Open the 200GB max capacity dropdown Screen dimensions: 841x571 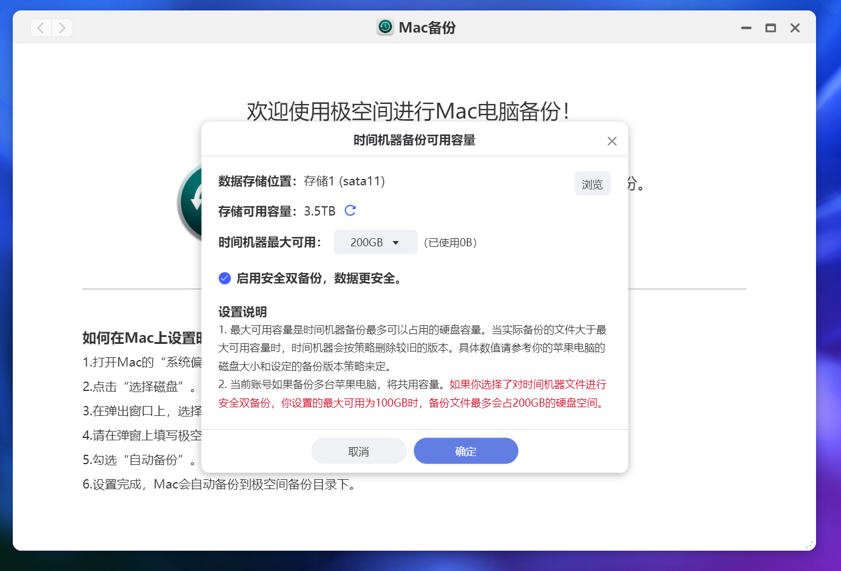coord(375,242)
